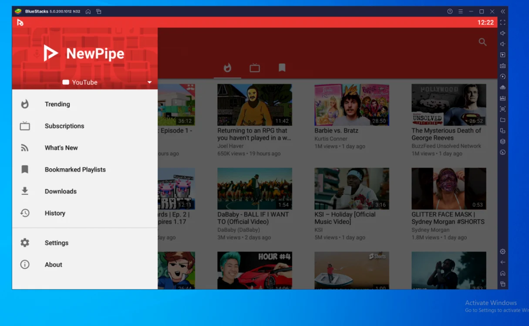Viewport: 529px width, 326px height.
Task: Switch to the subscriptions TV tab
Action: 255,67
